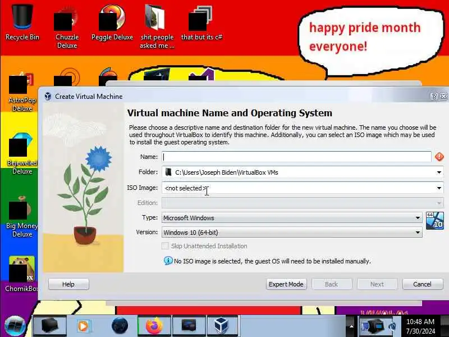449x337 pixels.
Task: Cancel the Create Virtual Machine dialog
Action: (423, 284)
